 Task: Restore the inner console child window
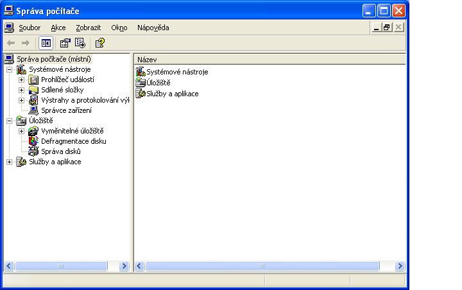[x=386, y=28]
